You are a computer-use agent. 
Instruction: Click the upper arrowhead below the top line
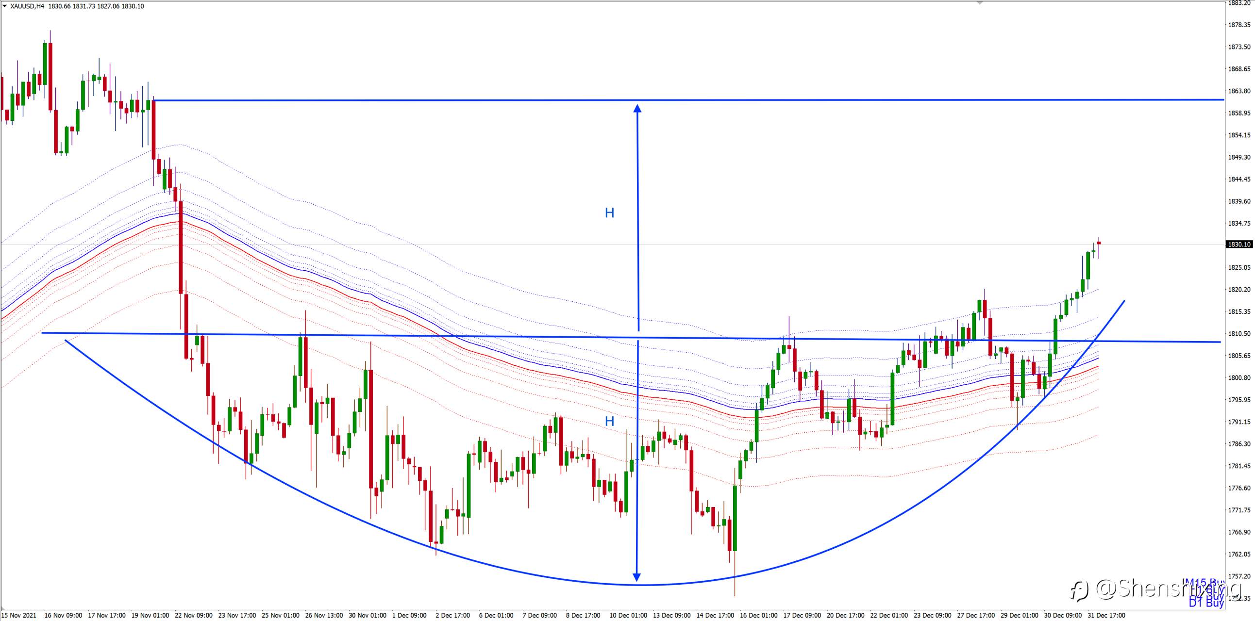(637, 108)
